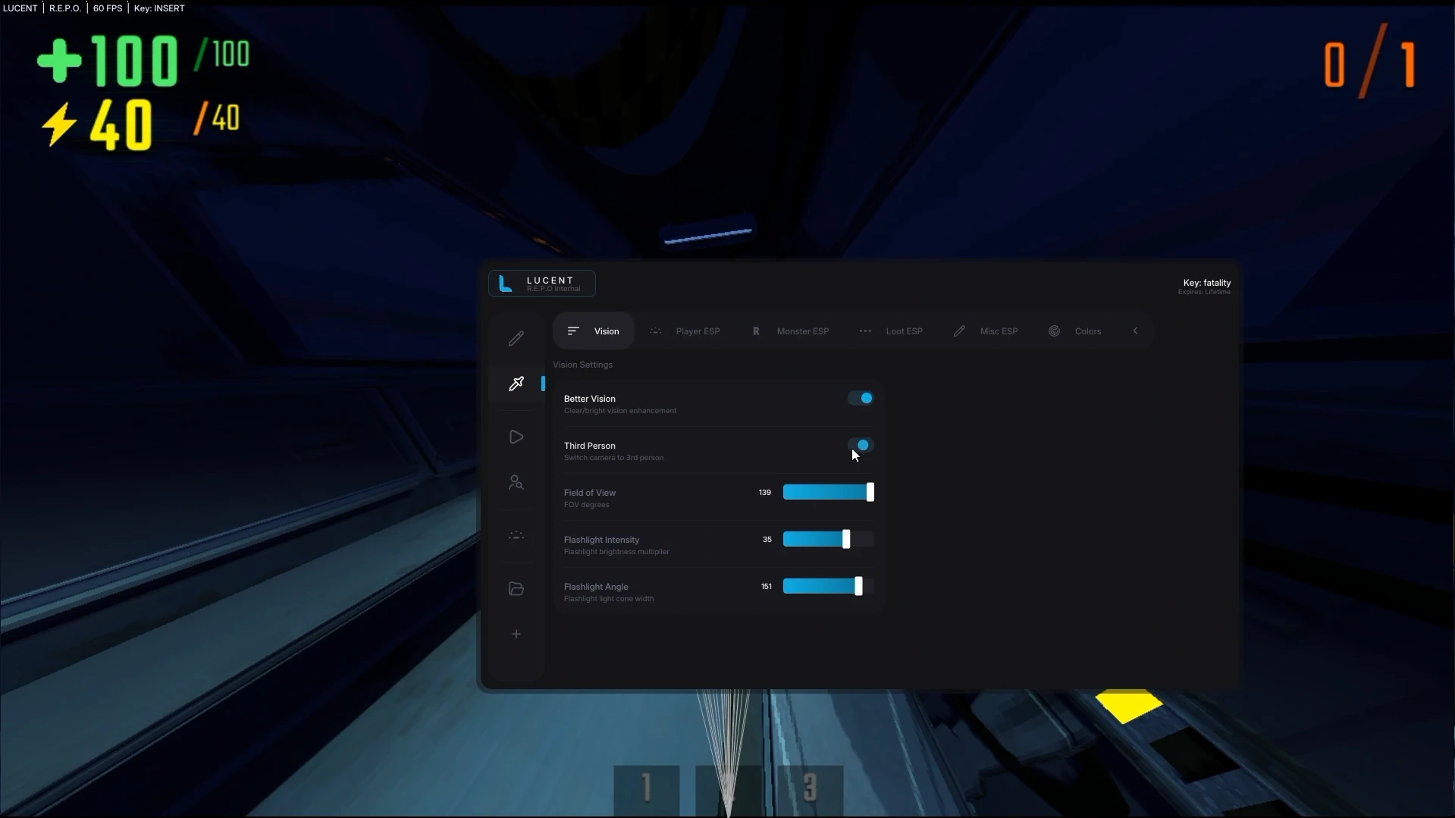Screen dimensions: 1455x818
Task: Click the 'Better Vision' label
Action: (x=590, y=399)
